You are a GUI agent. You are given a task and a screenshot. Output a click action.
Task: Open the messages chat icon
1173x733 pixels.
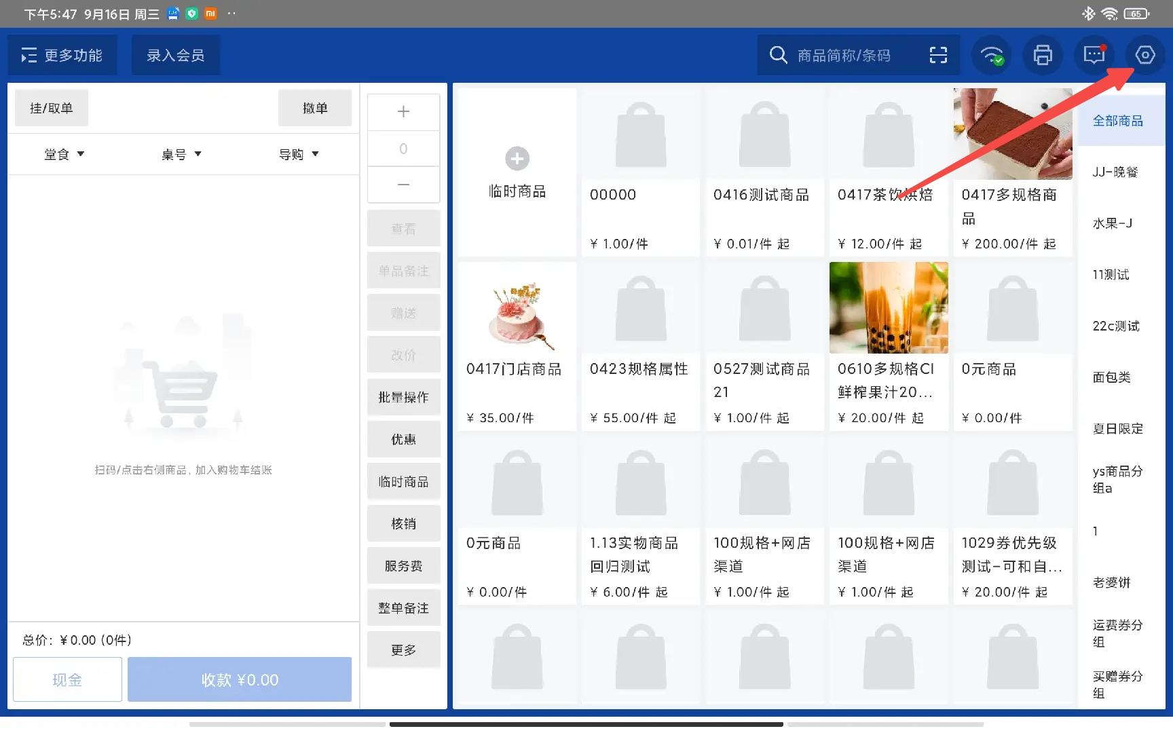coord(1094,55)
